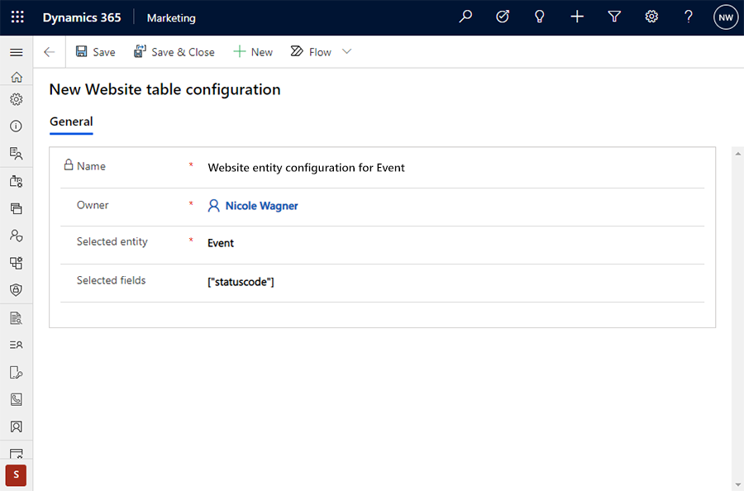The image size is (744, 491).
Task: Save the record
Action: pos(95,52)
